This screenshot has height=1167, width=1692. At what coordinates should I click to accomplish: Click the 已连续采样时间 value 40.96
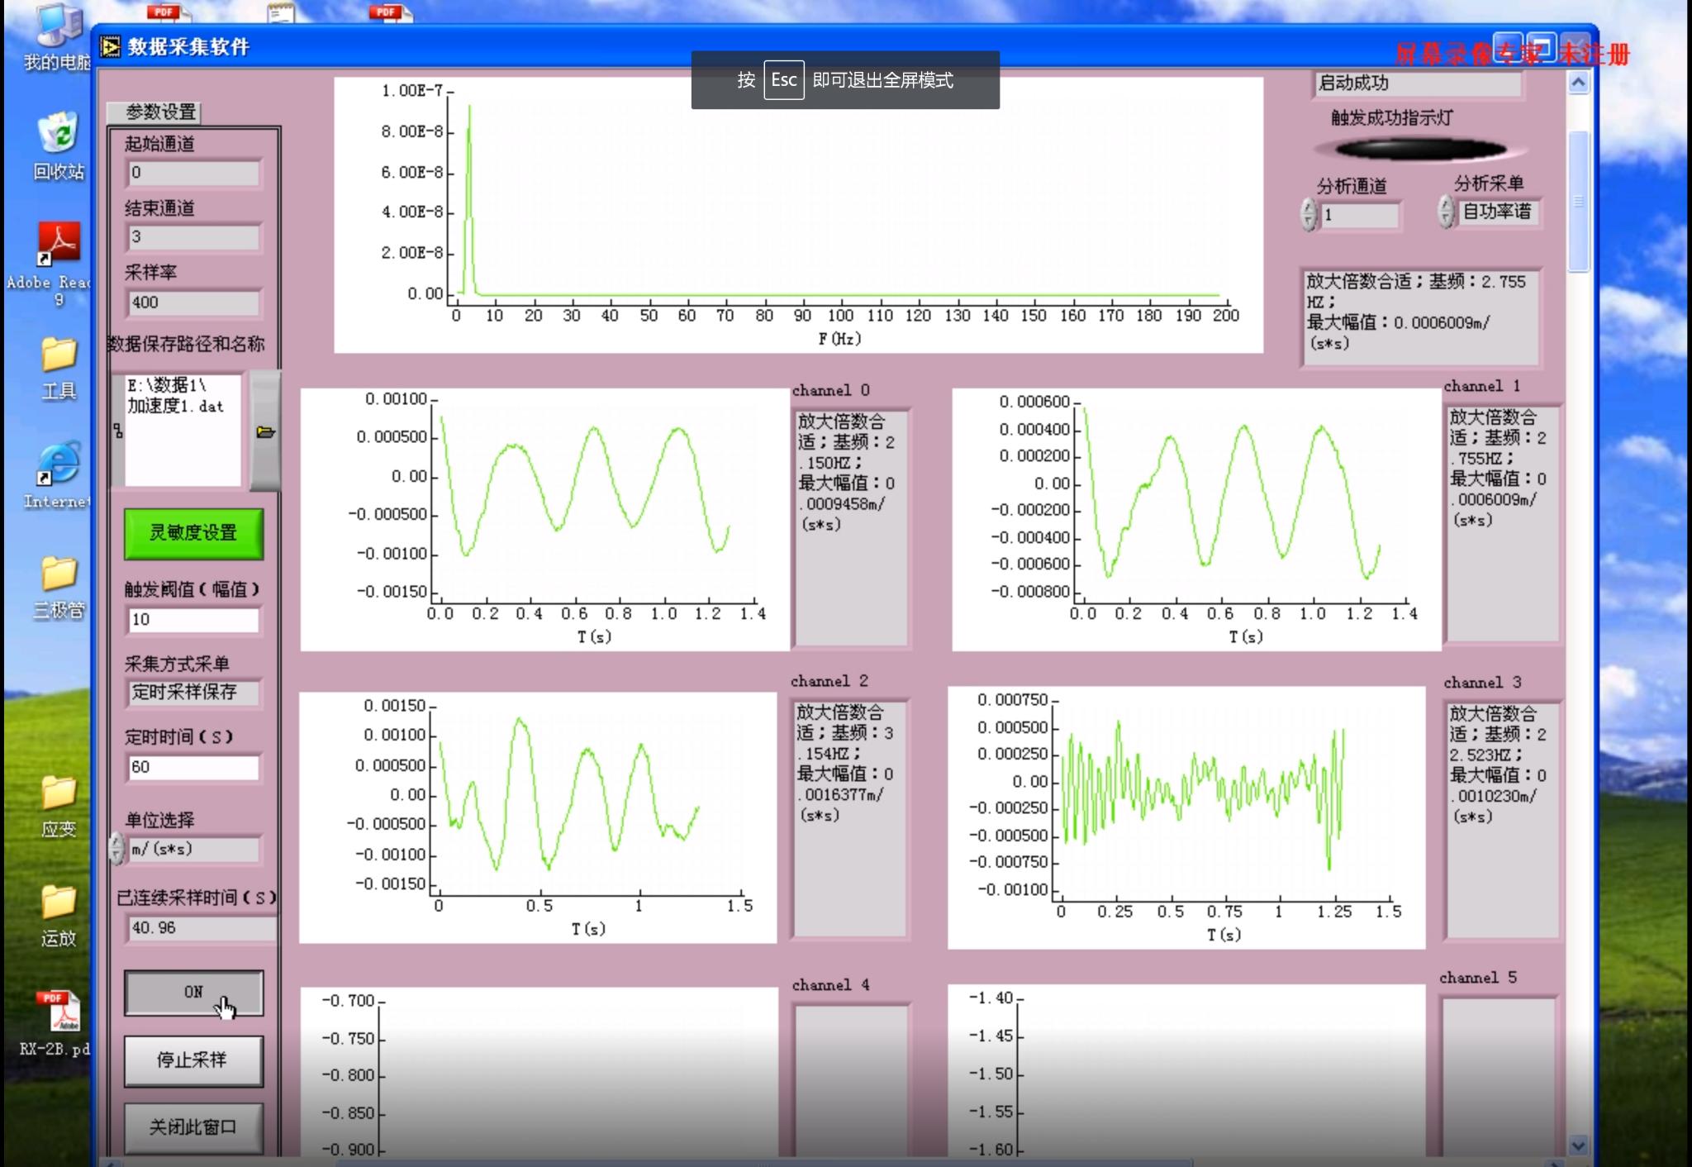coord(202,928)
